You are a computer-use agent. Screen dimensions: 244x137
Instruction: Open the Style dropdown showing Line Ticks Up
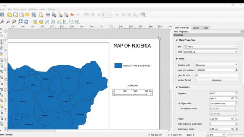coord(211,52)
